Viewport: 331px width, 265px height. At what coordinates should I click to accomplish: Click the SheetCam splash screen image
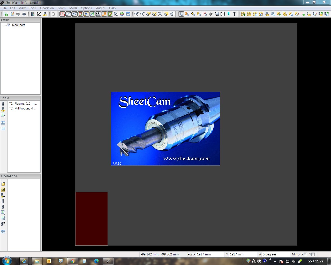click(x=165, y=129)
